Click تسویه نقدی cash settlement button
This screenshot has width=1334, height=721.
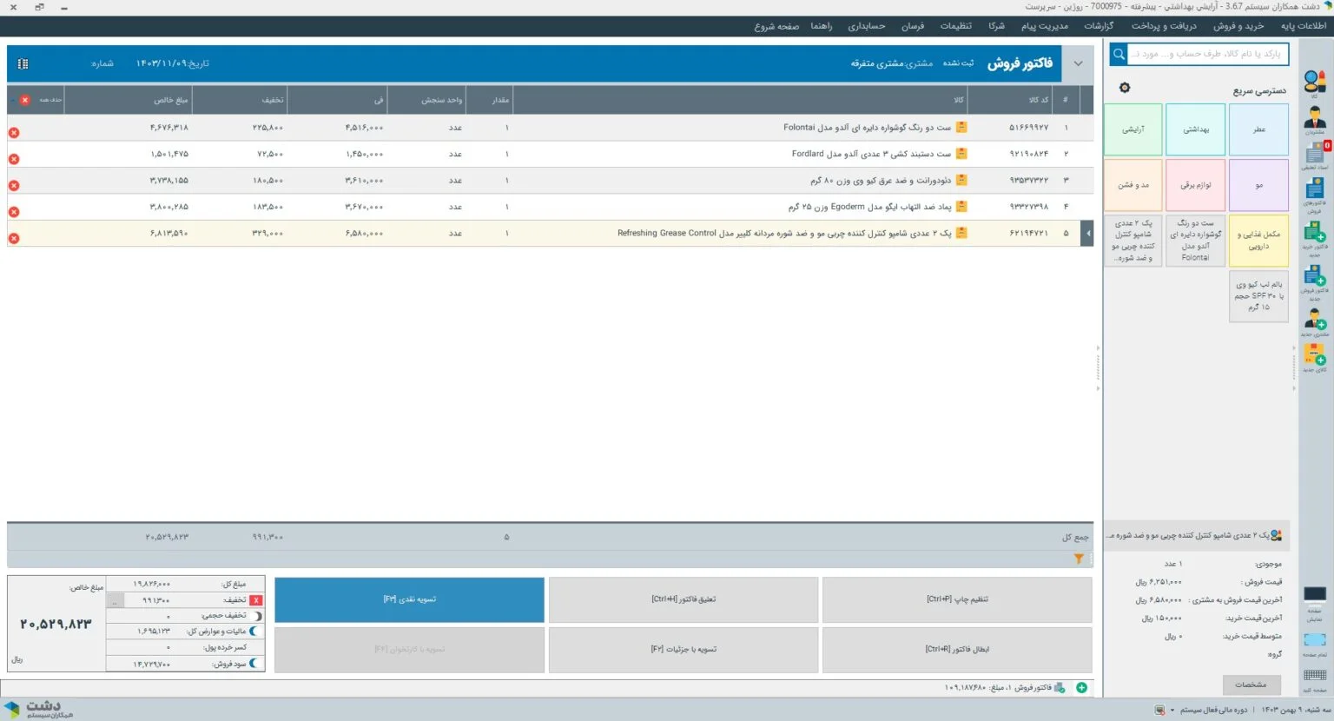point(409,599)
